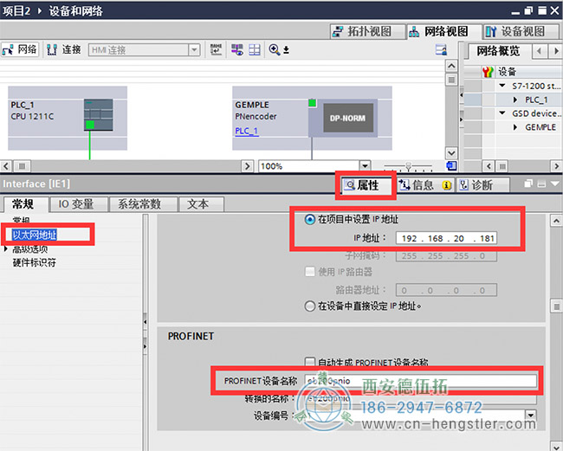Click the 网络 (Network) toolbar button
Image resolution: width=563 pixels, height=451 pixels.
click(x=20, y=49)
